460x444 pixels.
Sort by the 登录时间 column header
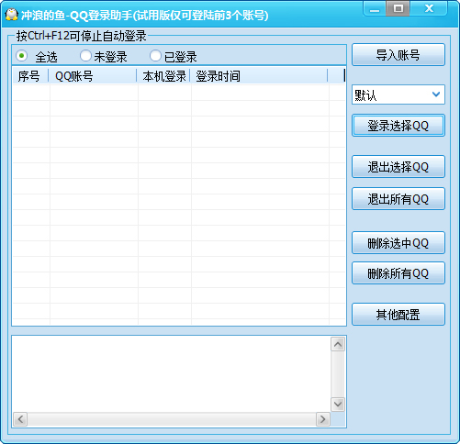tap(259, 76)
